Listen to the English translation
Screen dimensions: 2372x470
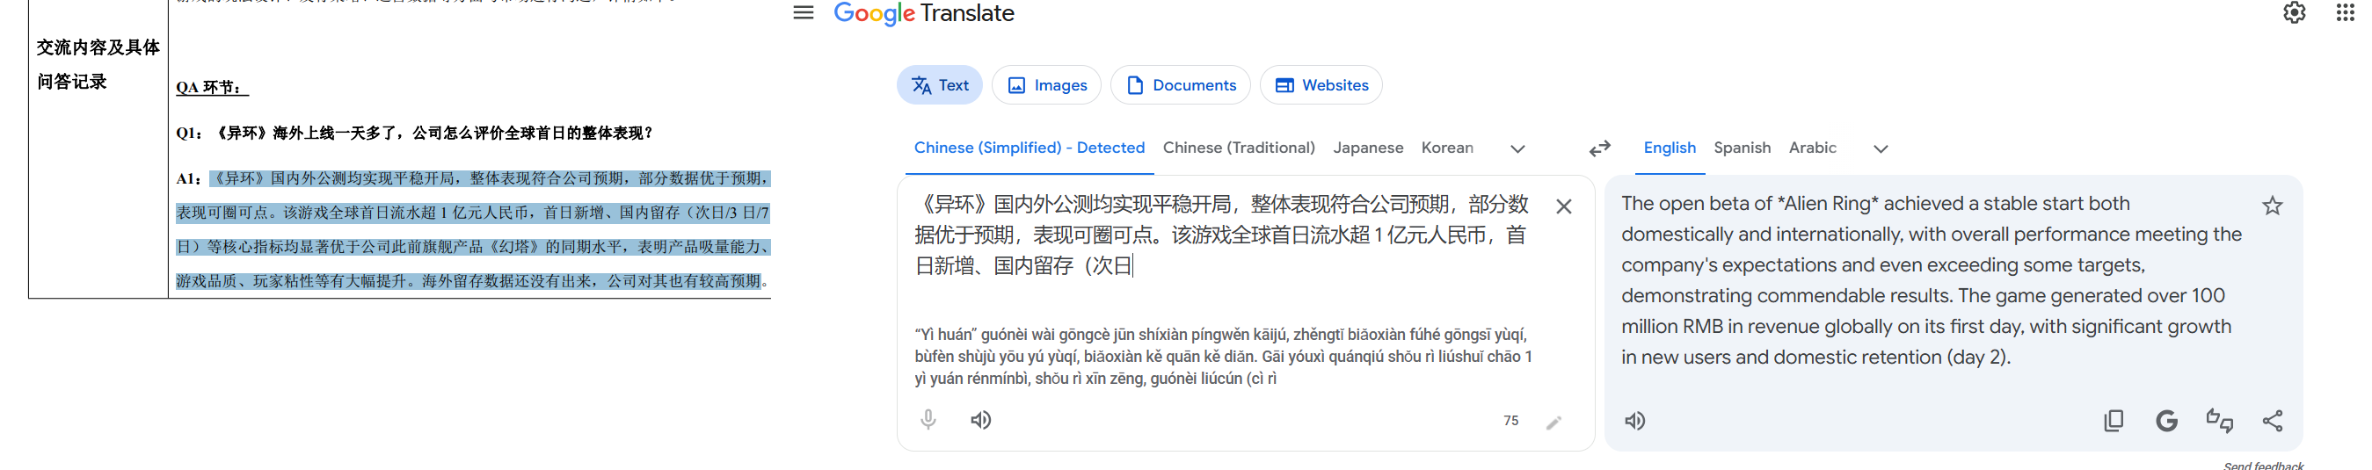click(1634, 420)
